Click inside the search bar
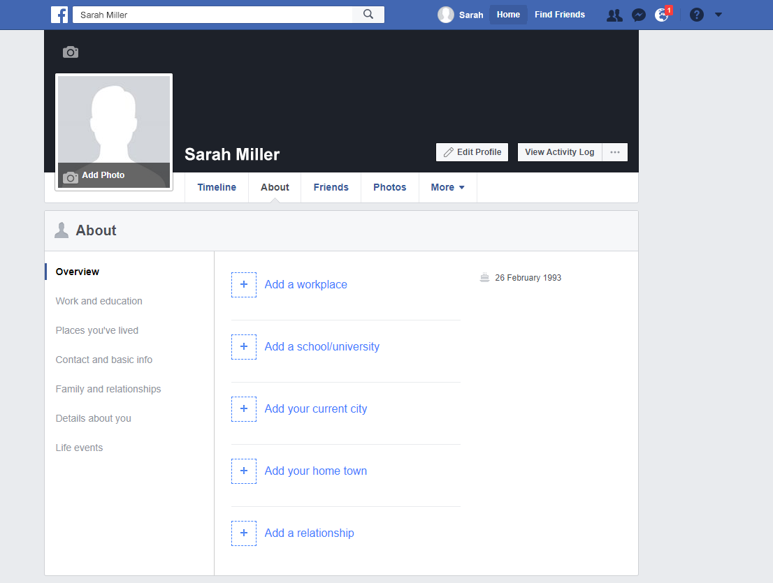 pos(210,14)
